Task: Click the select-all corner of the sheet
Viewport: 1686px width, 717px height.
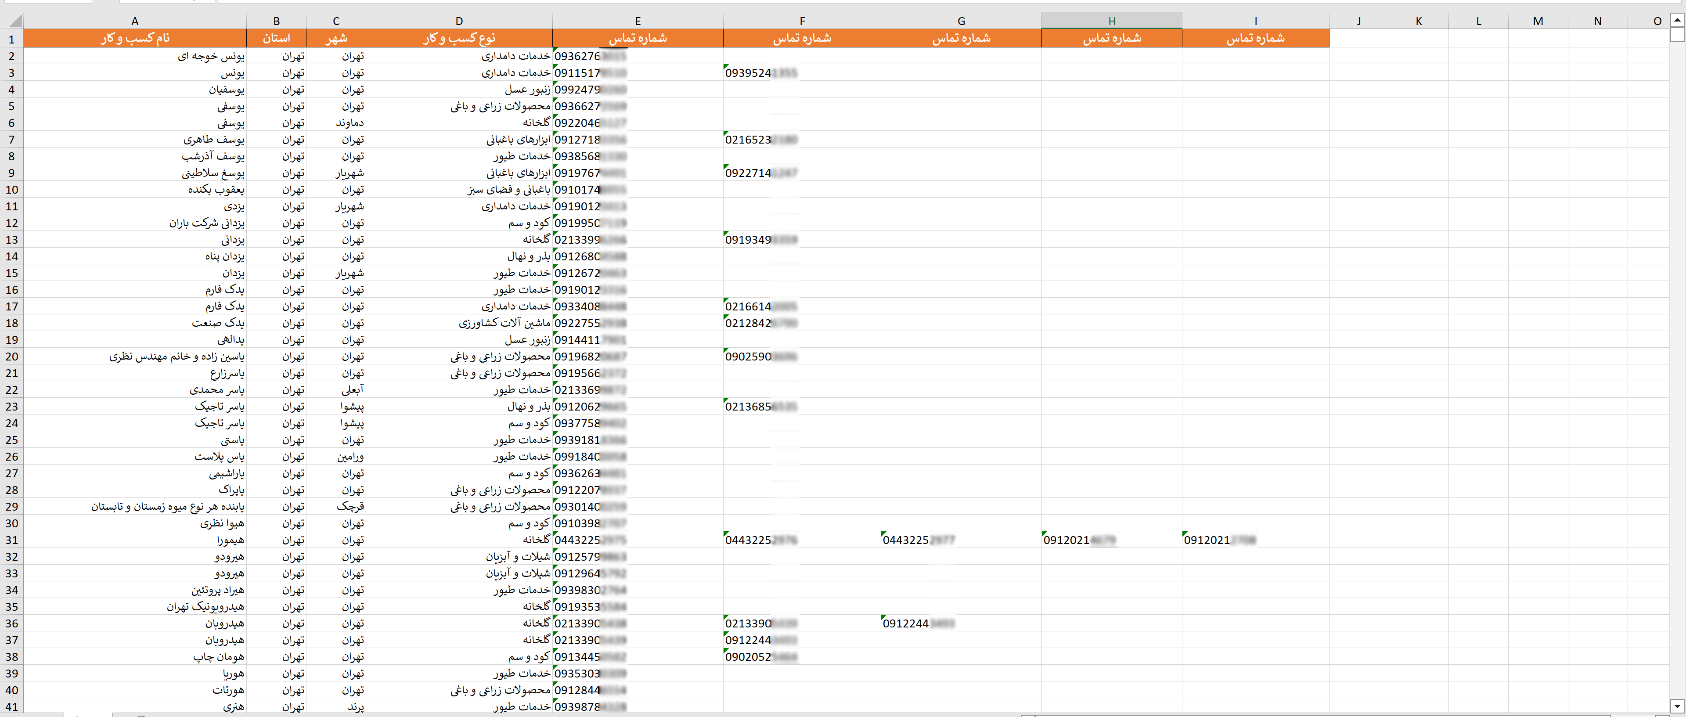Action: point(12,21)
